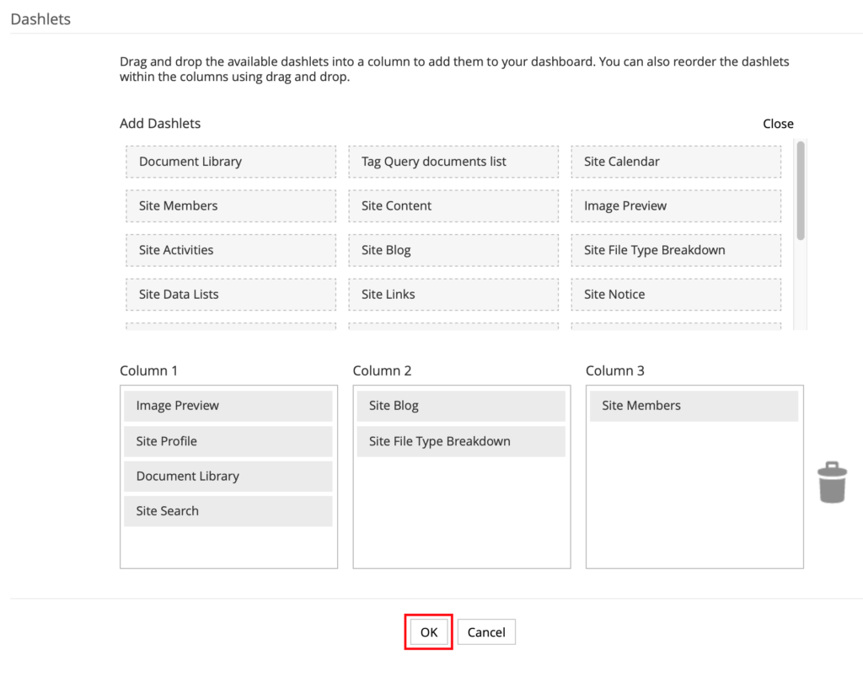This screenshot has height=682, width=863.
Task: Click Site Search in Column 1
Action: coord(228,511)
